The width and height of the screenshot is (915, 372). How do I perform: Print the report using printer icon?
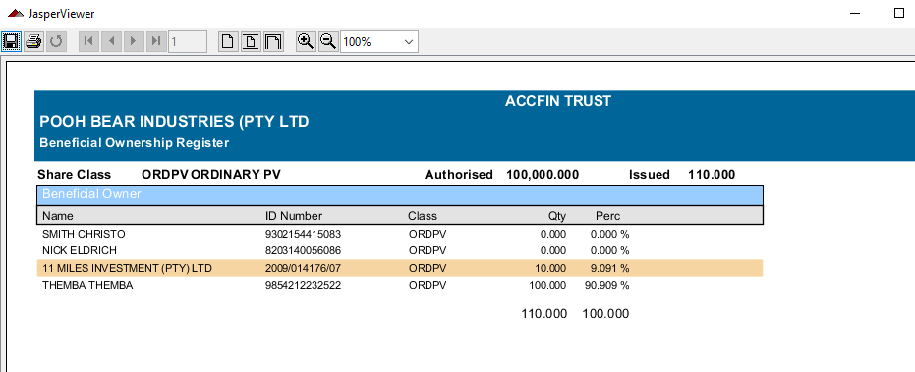coord(33,41)
